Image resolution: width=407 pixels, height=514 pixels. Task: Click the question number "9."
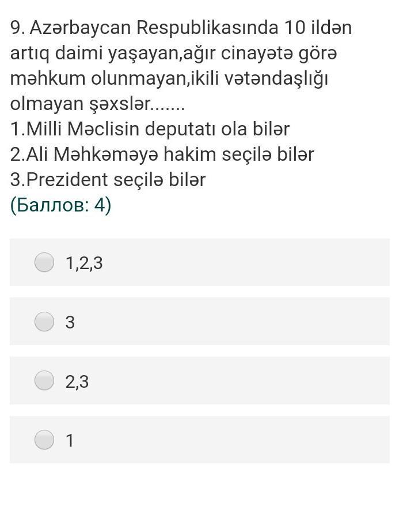18,28
